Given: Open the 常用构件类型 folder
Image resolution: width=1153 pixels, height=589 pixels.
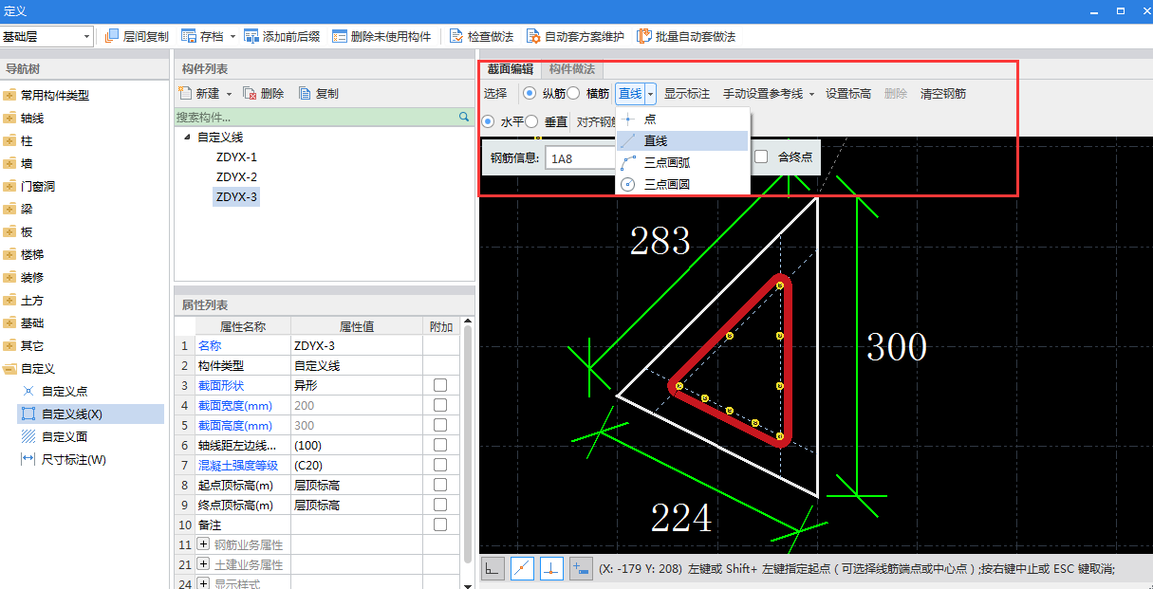Looking at the screenshot, I should (x=54, y=95).
